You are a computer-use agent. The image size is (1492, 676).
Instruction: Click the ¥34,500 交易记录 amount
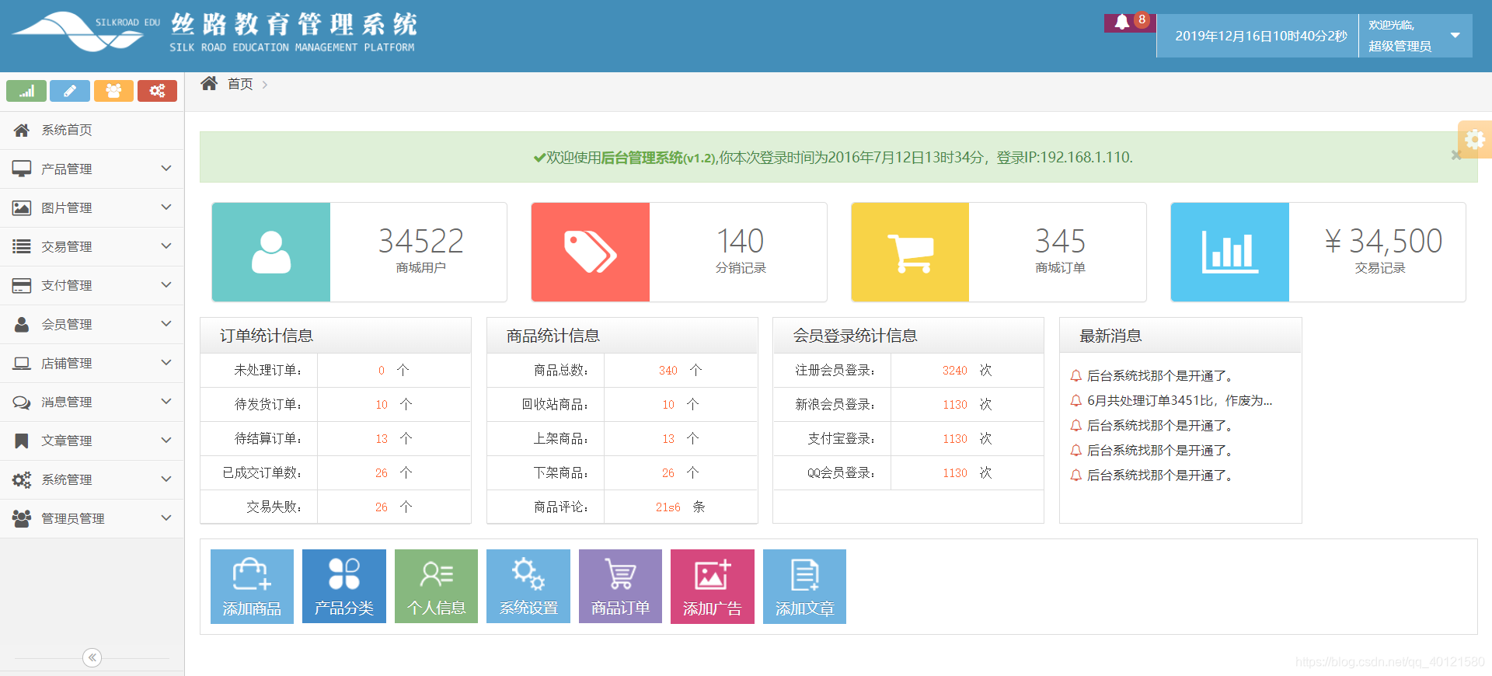[1383, 241]
